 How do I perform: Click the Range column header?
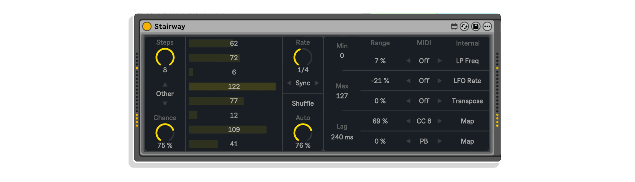tap(380, 43)
